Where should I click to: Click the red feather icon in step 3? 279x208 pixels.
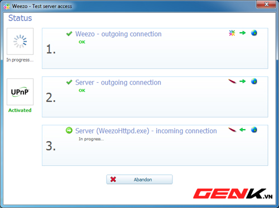[232, 130]
